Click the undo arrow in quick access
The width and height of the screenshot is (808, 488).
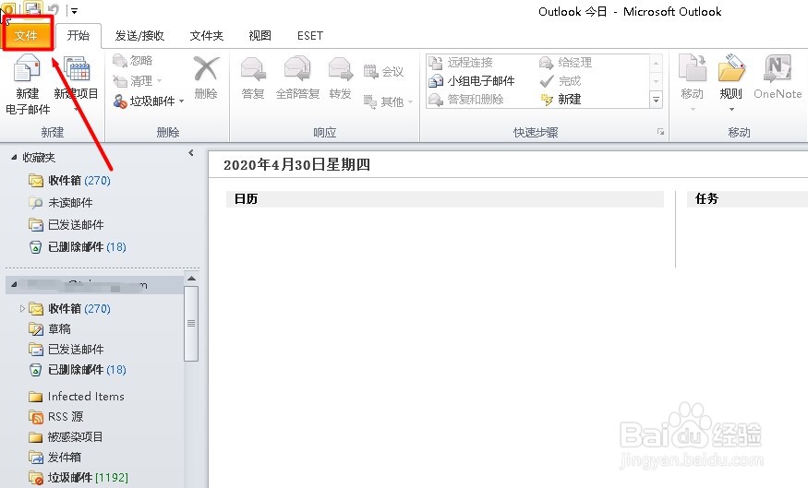[53, 9]
